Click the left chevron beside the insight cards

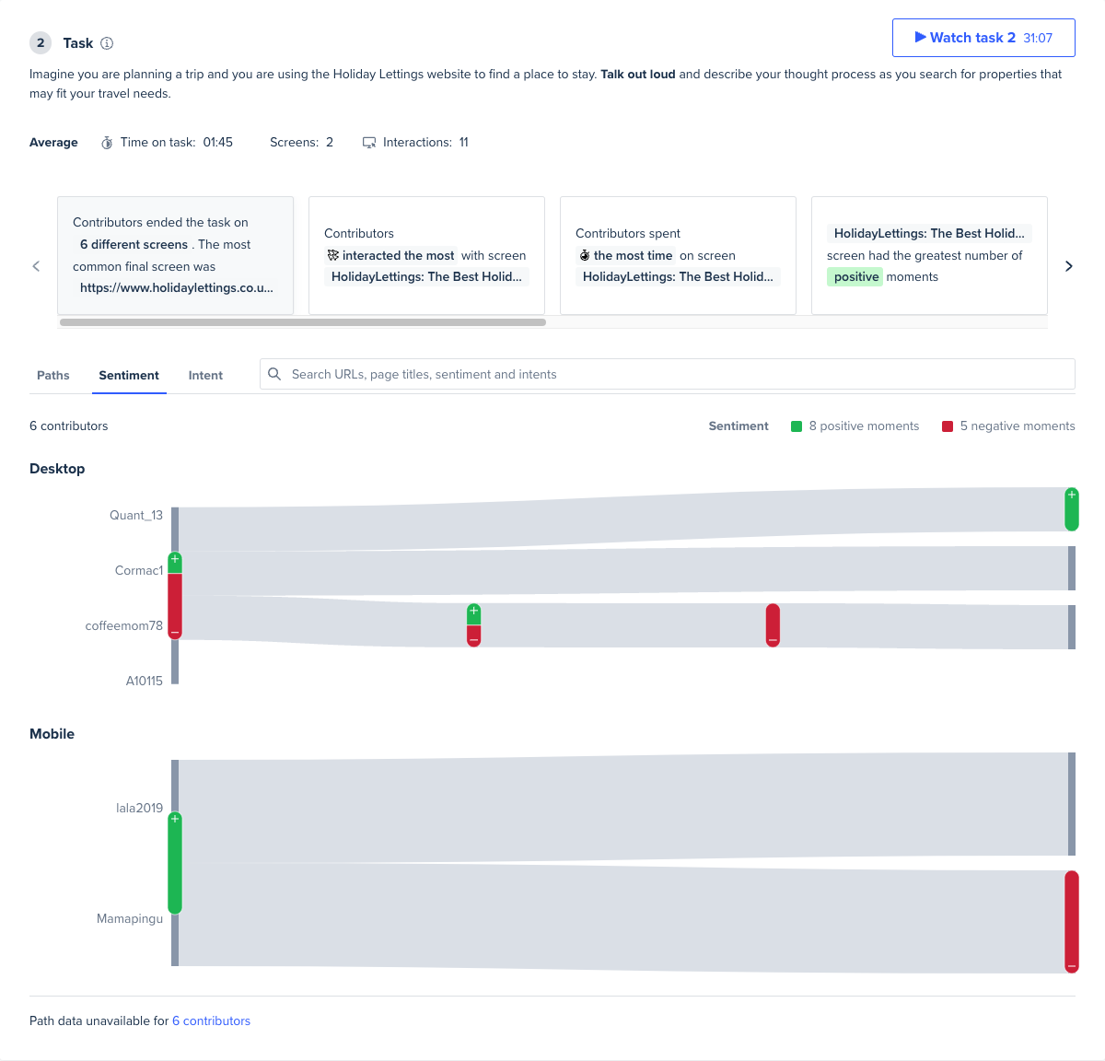point(36,266)
